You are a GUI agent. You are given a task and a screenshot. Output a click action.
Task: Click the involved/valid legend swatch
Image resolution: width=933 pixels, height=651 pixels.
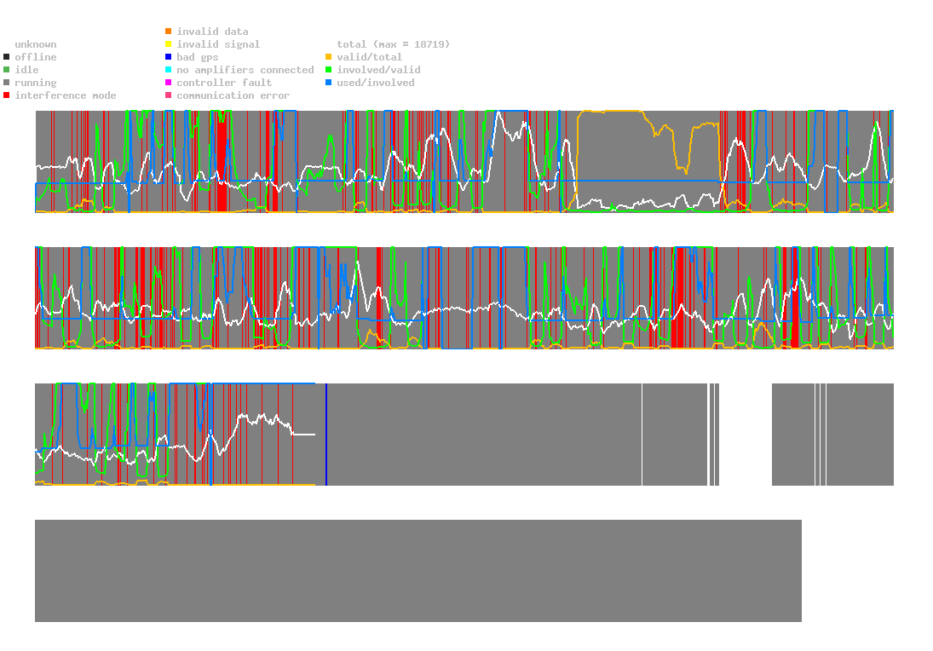[x=328, y=70]
